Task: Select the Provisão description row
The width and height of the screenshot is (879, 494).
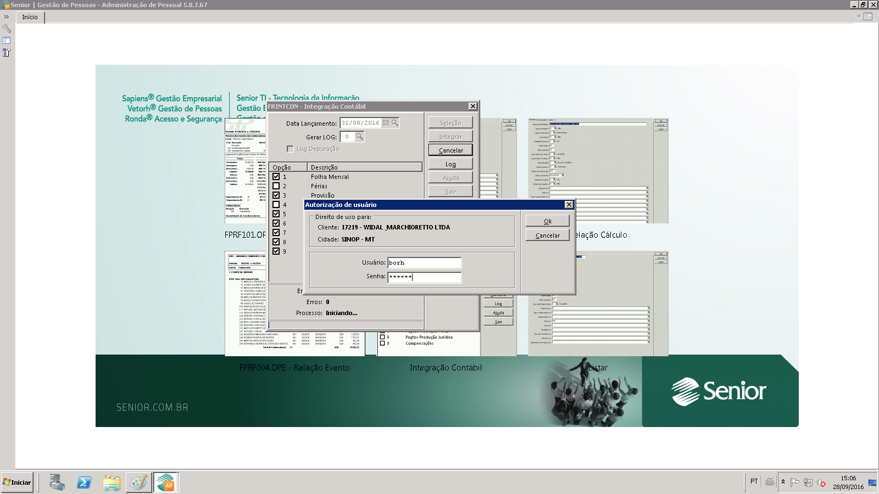Action: coord(322,195)
